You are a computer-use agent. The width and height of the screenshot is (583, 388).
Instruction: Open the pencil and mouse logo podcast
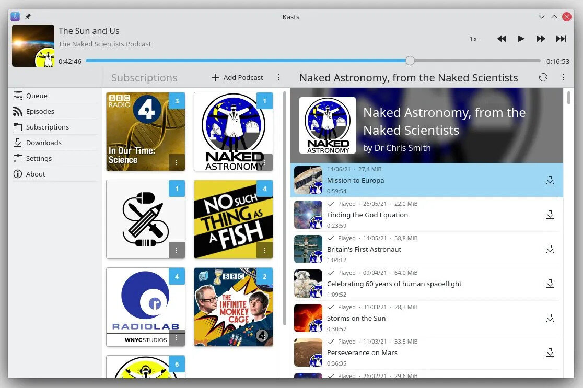[146, 219]
